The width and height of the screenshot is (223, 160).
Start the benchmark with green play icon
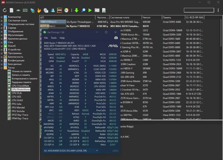pos(90,10)
